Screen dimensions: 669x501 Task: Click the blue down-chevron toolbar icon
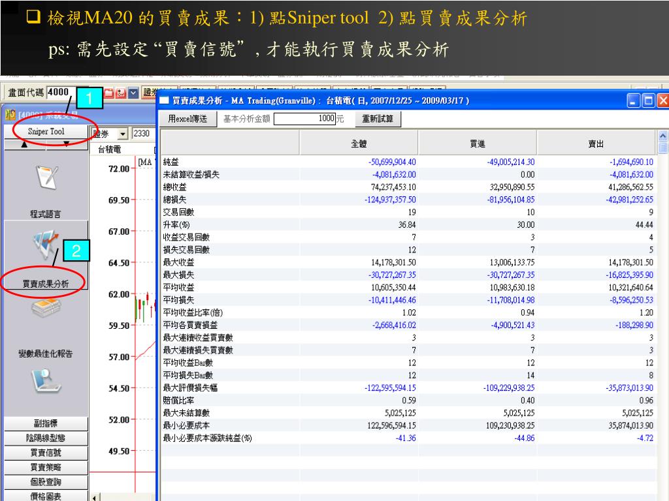(x=133, y=93)
